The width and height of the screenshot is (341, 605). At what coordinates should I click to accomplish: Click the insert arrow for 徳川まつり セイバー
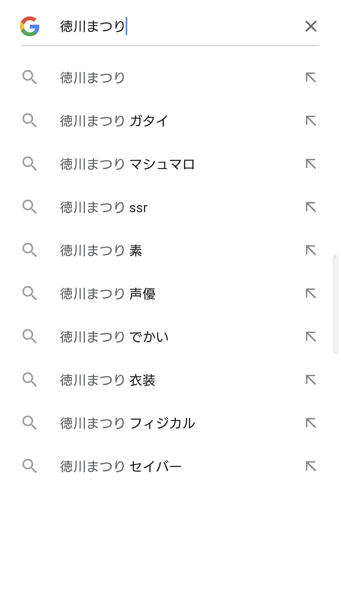311,466
